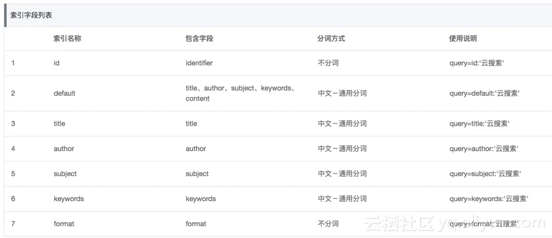Click the default index name
This screenshot has height=238, width=552.
tap(64, 93)
